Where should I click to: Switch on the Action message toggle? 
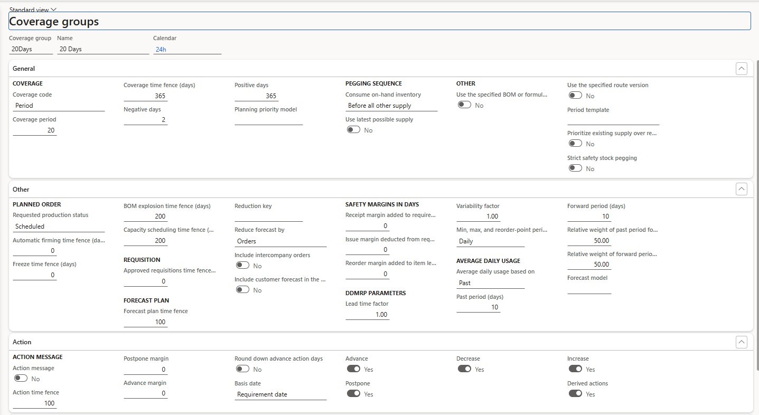tap(21, 379)
